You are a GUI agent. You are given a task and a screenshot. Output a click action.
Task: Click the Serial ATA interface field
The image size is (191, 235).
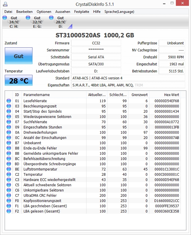pos(96,57)
